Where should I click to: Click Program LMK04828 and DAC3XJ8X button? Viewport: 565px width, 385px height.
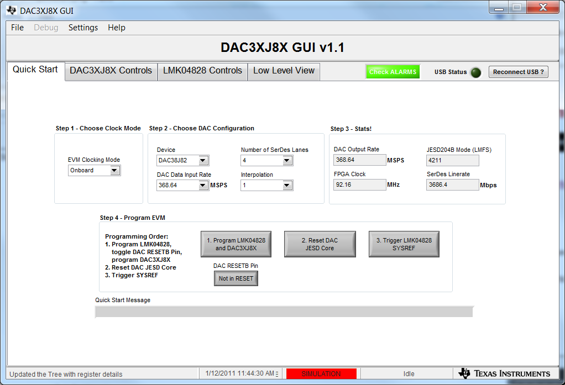[236, 244]
